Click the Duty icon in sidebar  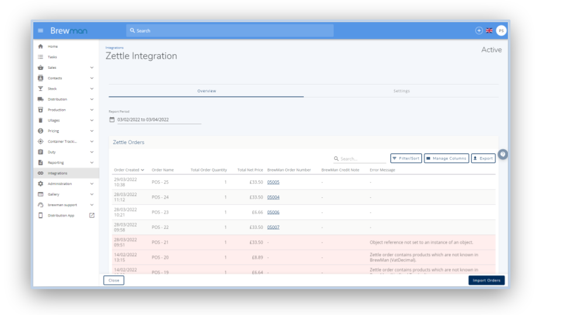[x=40, y=152]
